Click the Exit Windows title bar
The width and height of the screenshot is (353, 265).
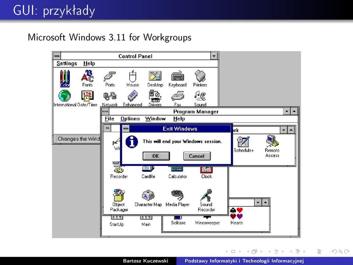tap(180, 129)
